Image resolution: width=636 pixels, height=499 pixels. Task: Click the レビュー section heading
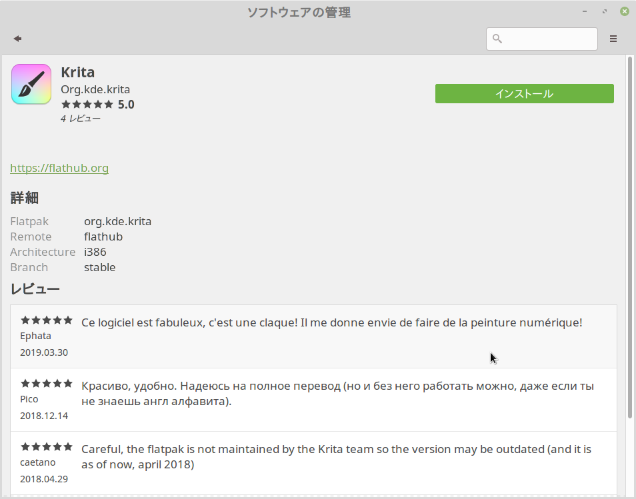[x=35, y=289]
